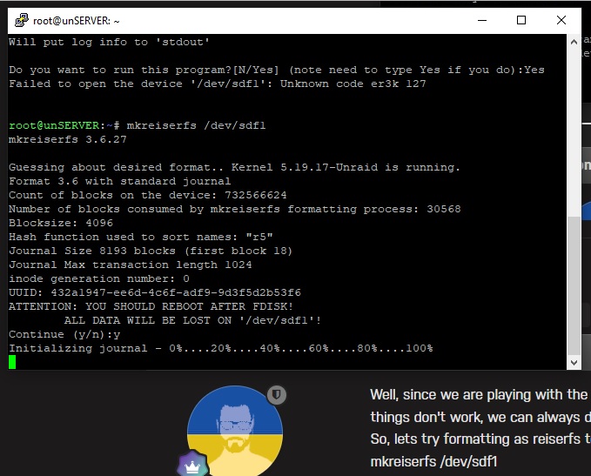Click the terminal scrollbar up arrow

pos(574,42)
